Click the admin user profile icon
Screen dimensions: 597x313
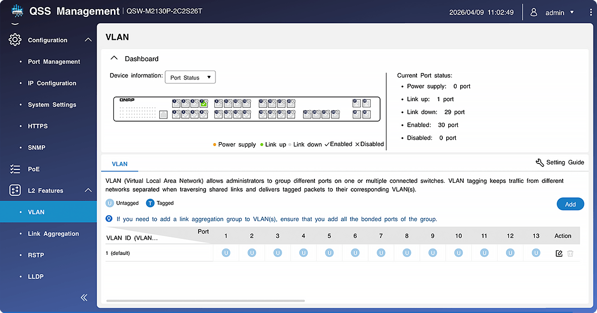tap(534, 12)
